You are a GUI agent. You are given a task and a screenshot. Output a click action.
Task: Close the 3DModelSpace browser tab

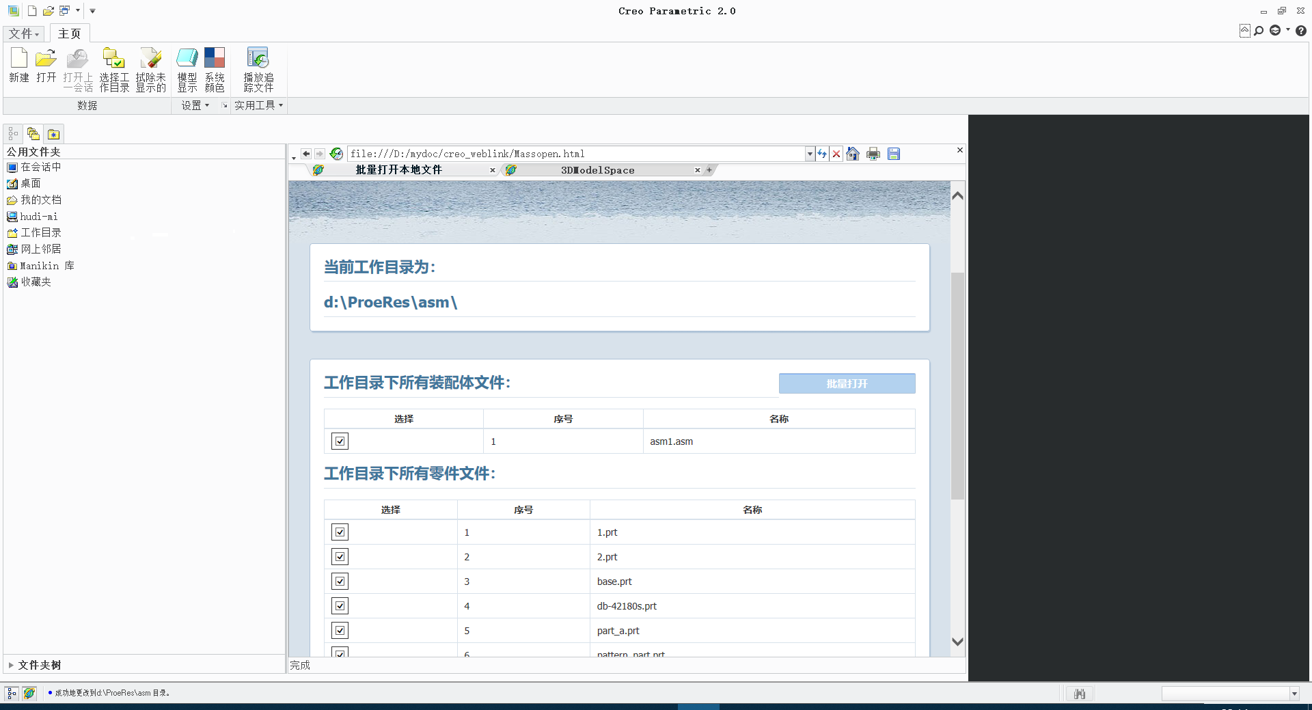[697, 170]
